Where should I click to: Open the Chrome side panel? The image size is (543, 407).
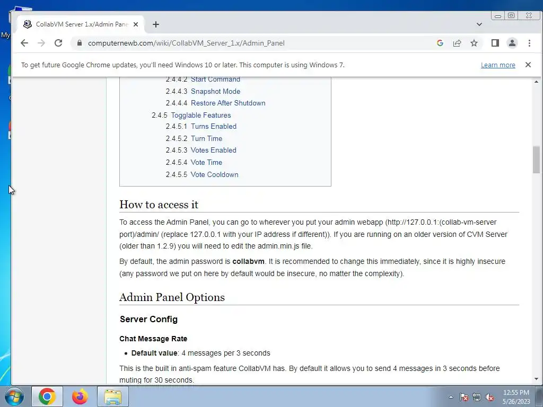pyautogui.click(x=495, y=43)
